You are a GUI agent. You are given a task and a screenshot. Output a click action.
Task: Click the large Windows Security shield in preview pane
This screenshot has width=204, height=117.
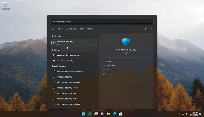(126, 42)
